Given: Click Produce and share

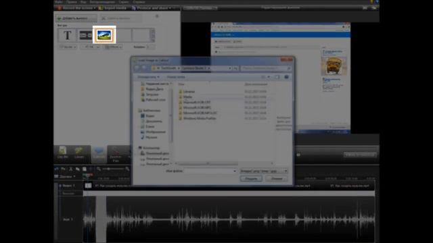Looking at the screenshot, I should 150,8.
